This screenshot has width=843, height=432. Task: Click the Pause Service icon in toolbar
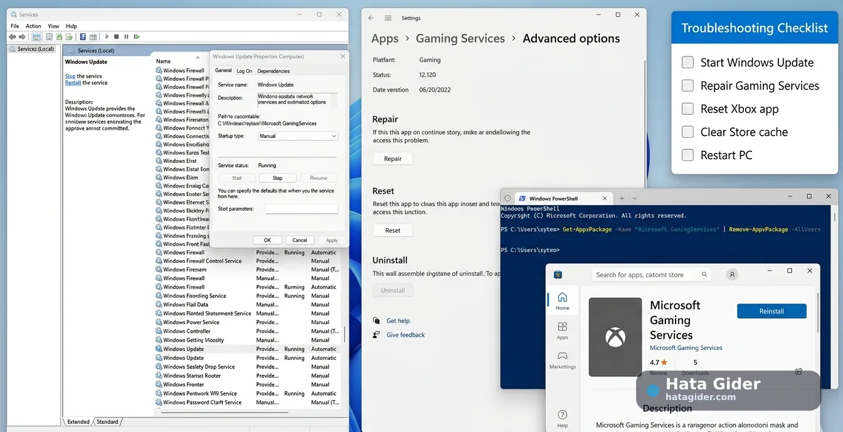(x=126, y=37)
